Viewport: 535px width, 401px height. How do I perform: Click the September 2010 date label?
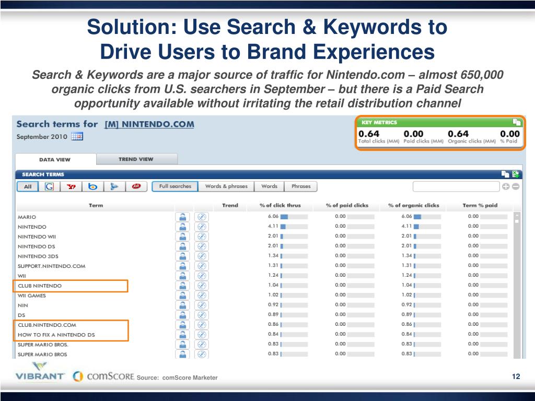click(x=42, y=137)
